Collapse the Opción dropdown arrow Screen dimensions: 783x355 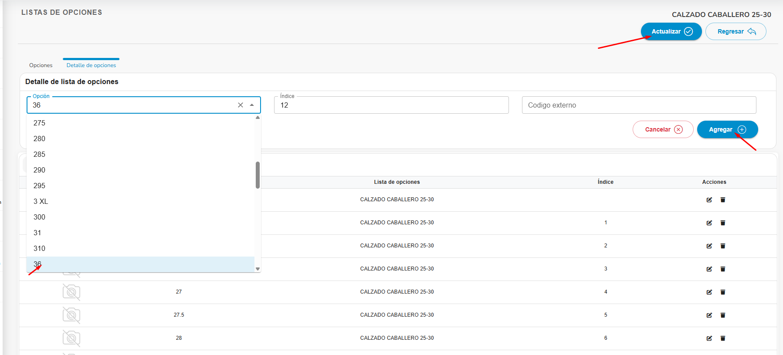pos(252,105)
